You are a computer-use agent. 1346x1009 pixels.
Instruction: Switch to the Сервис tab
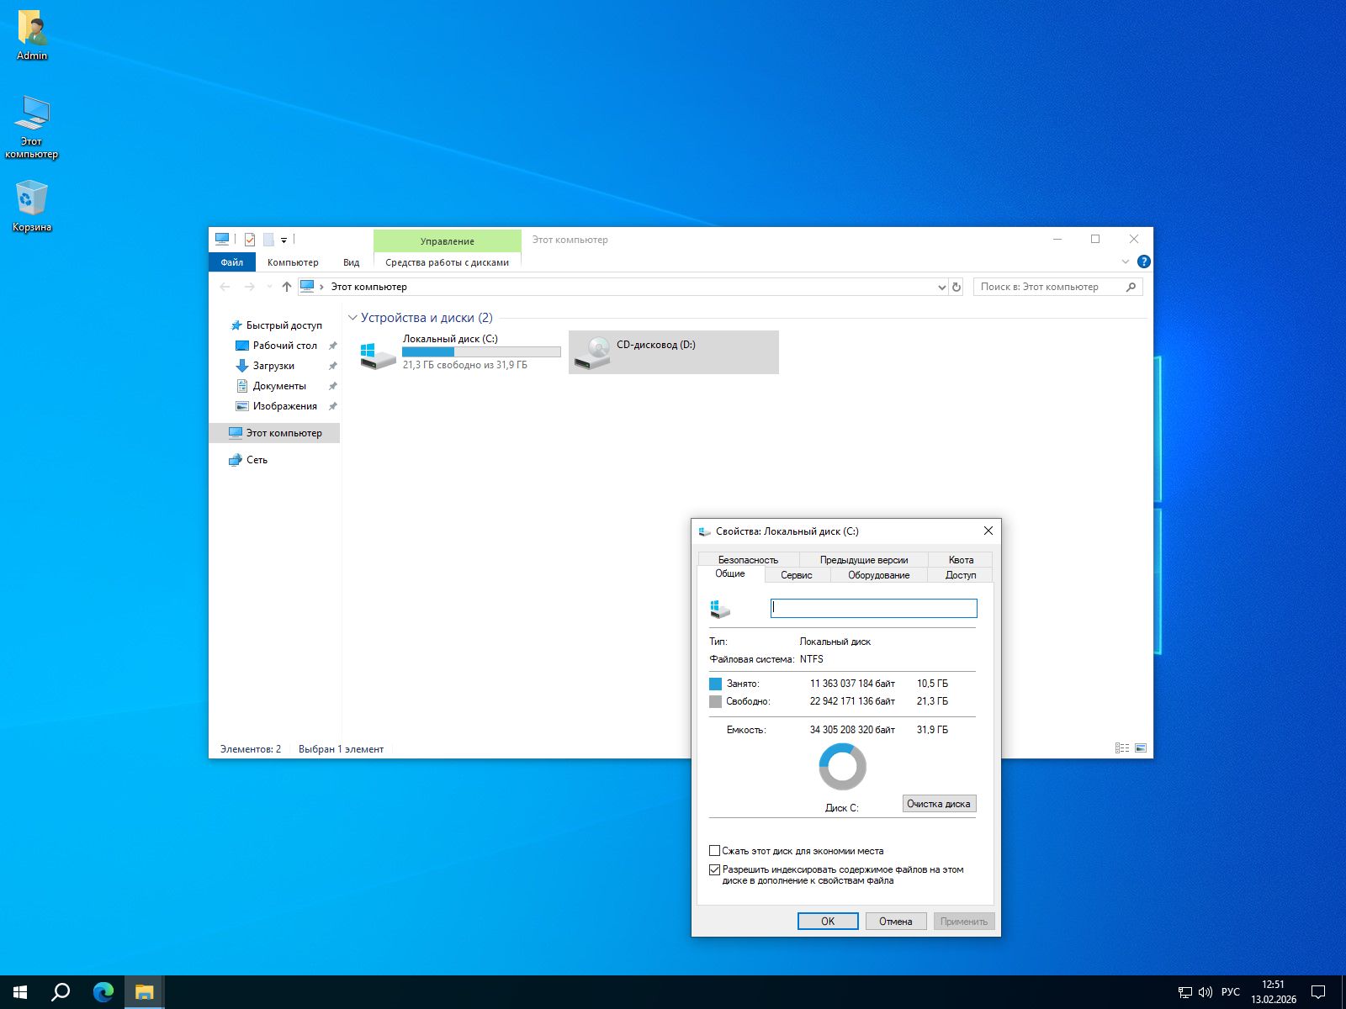click(x=796, y=575)
